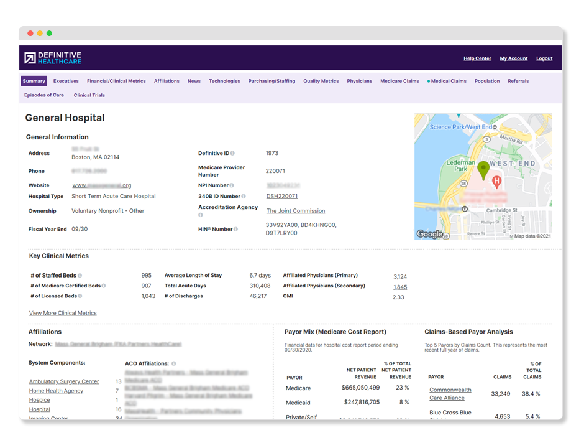Open the Help Center link
The width and height of the screenshot is (584, 448).
477,58
